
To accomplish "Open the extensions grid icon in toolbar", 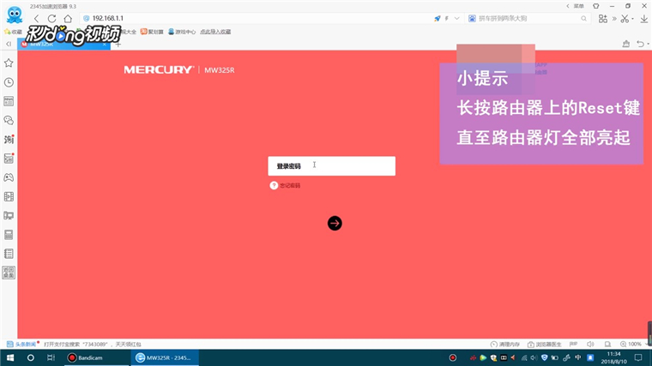I will (602, 18).
